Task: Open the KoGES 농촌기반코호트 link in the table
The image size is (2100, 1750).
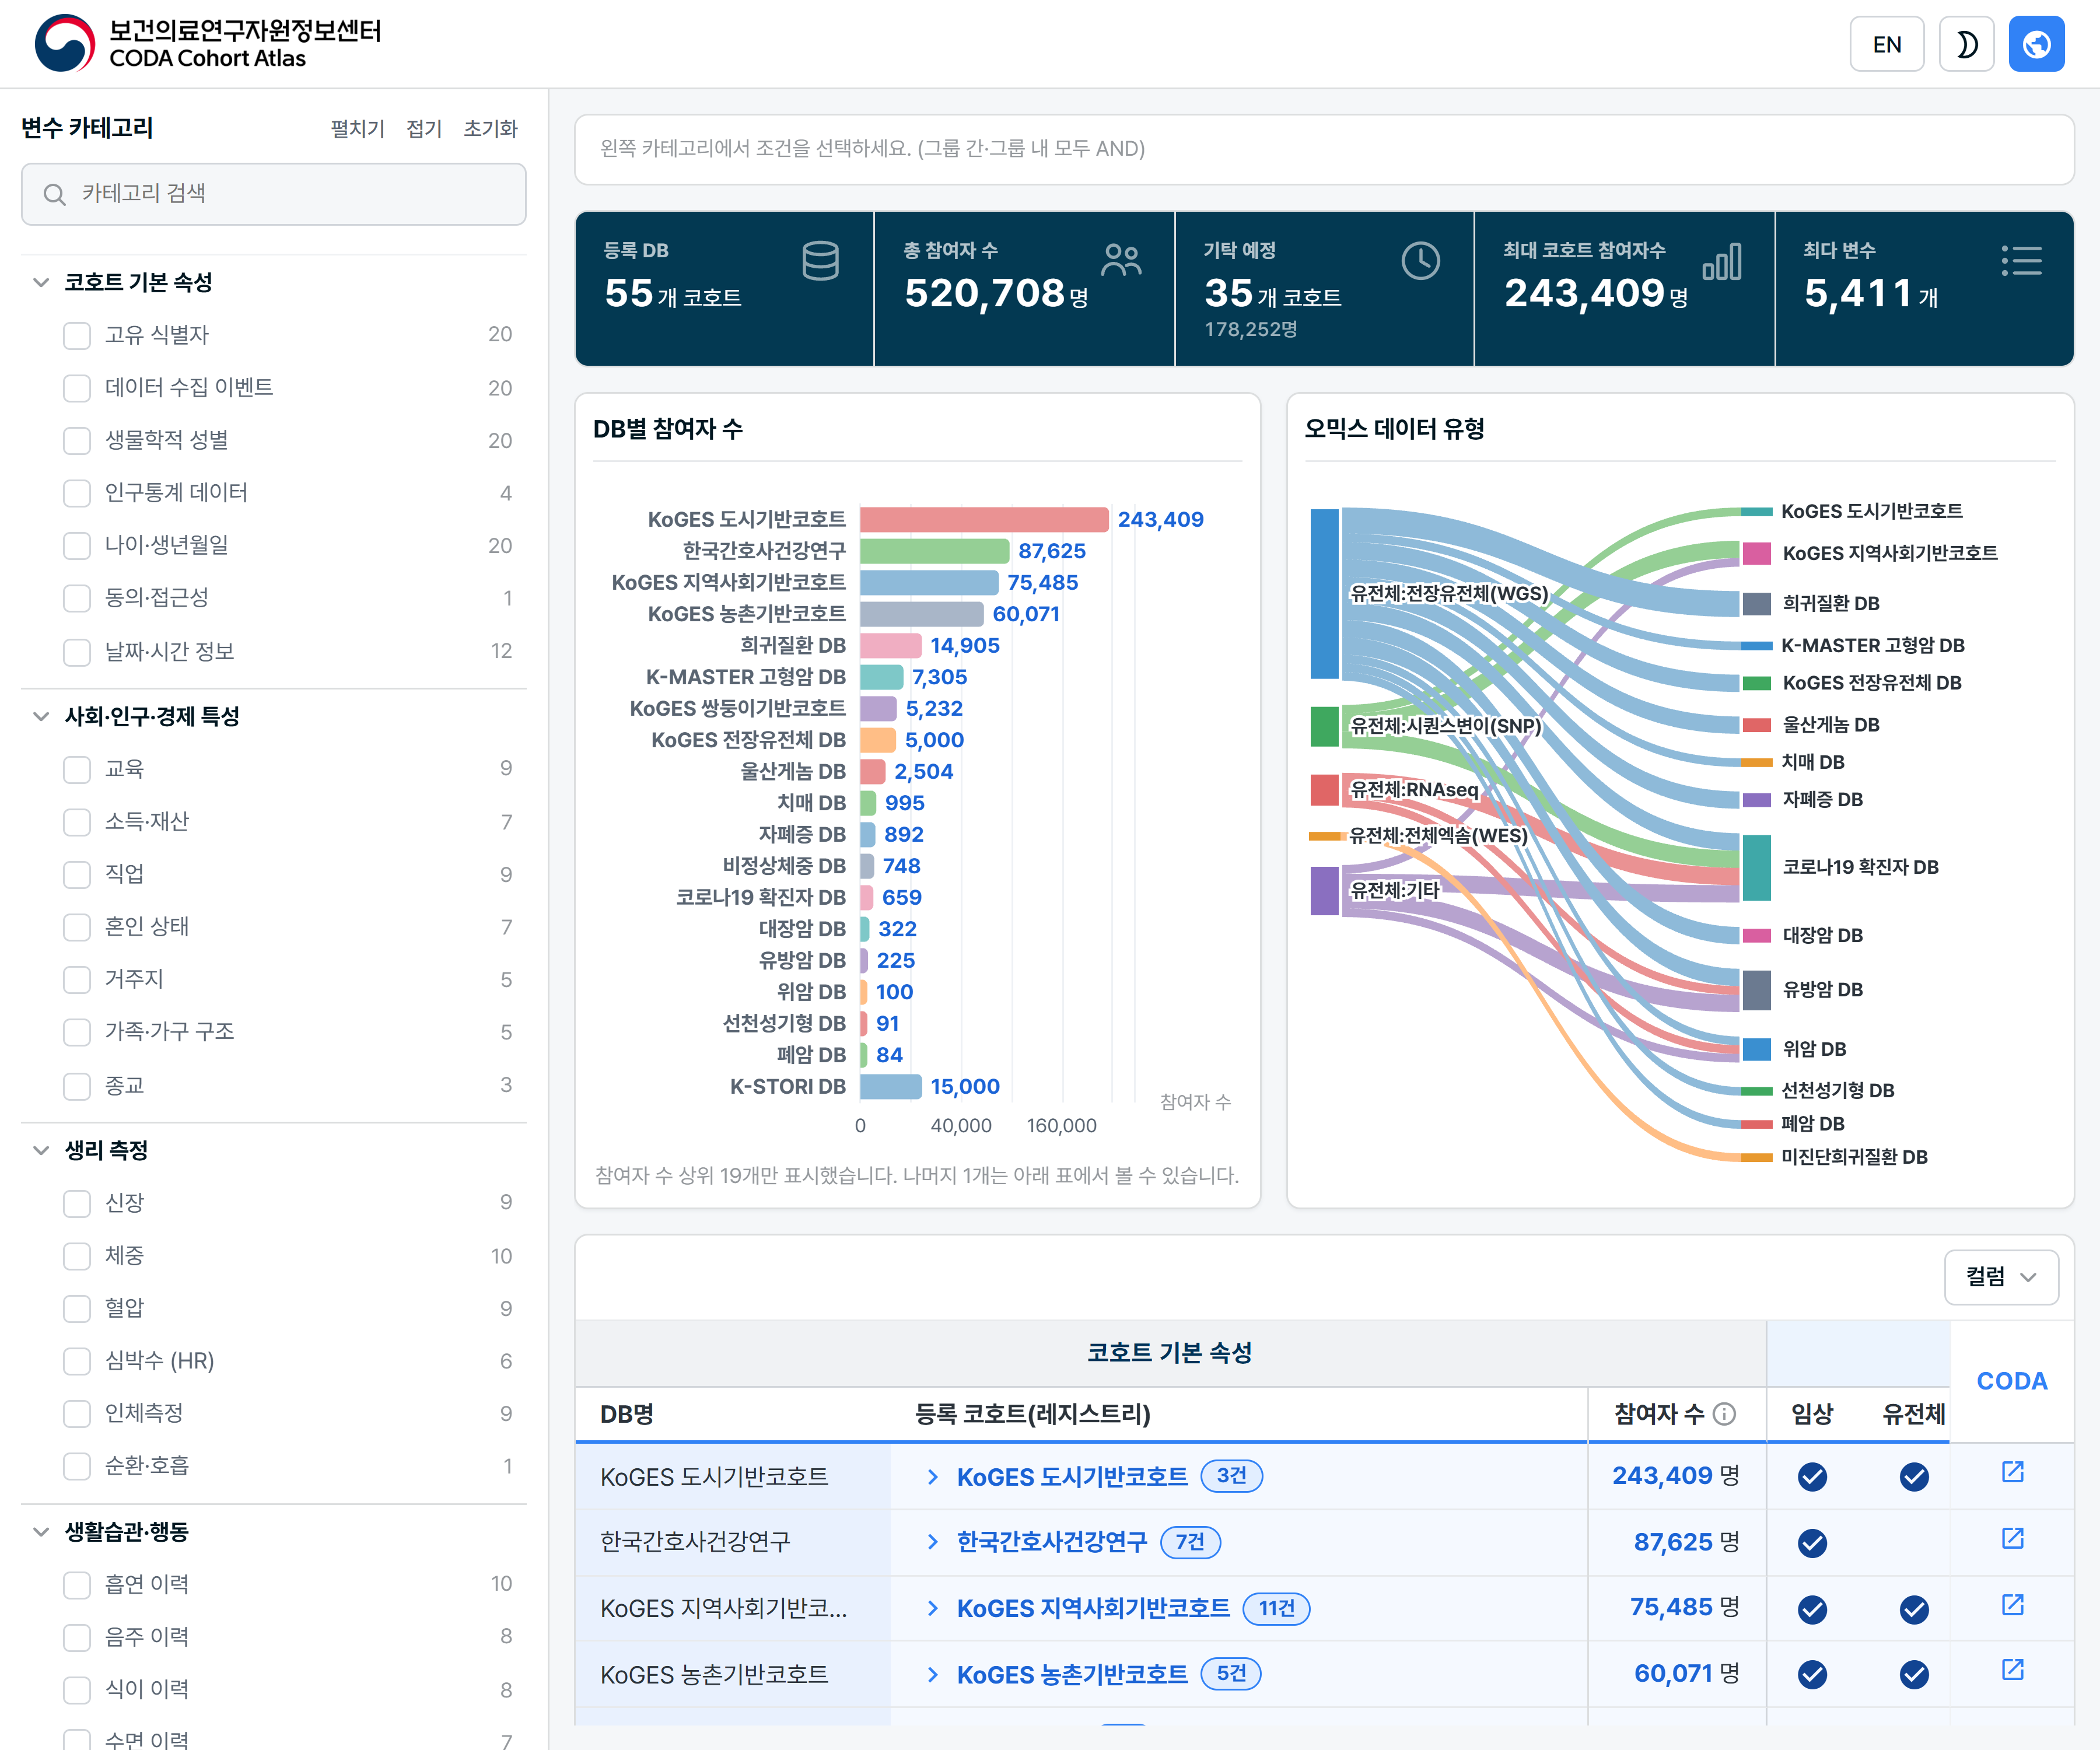Action: point(1072,1674)
